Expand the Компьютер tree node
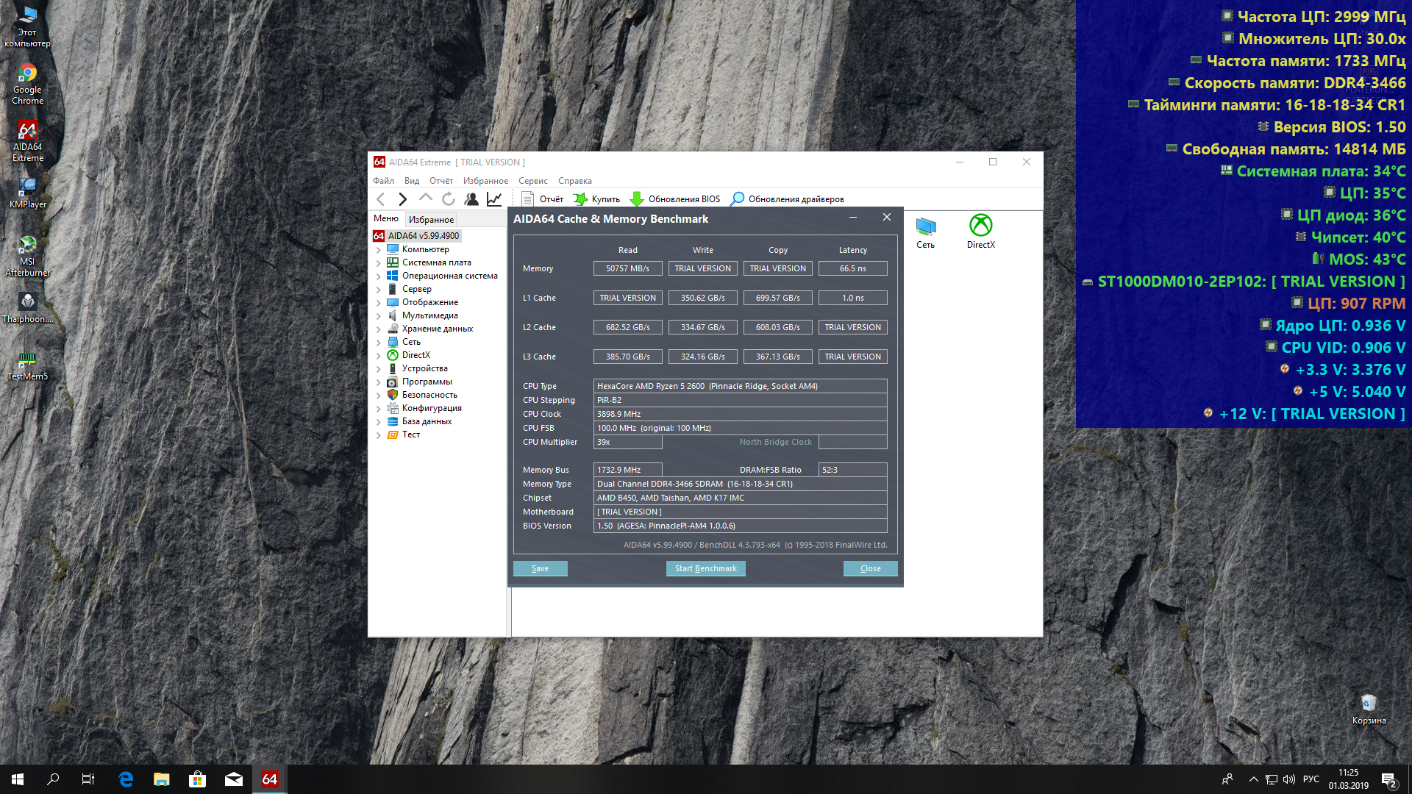The width and height of the screenshot is (1412, 794). (x=379, y=250)
